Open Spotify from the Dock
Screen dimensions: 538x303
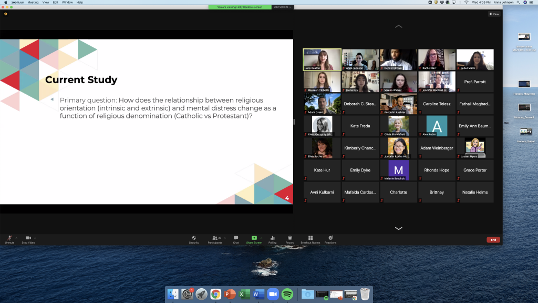(287, 294)
